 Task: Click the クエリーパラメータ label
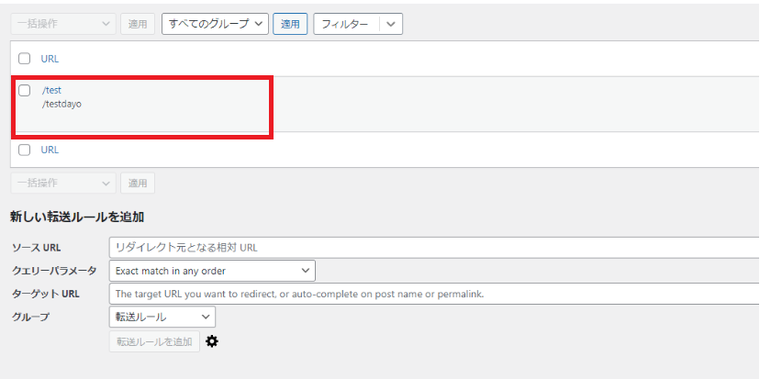(54, 271)
